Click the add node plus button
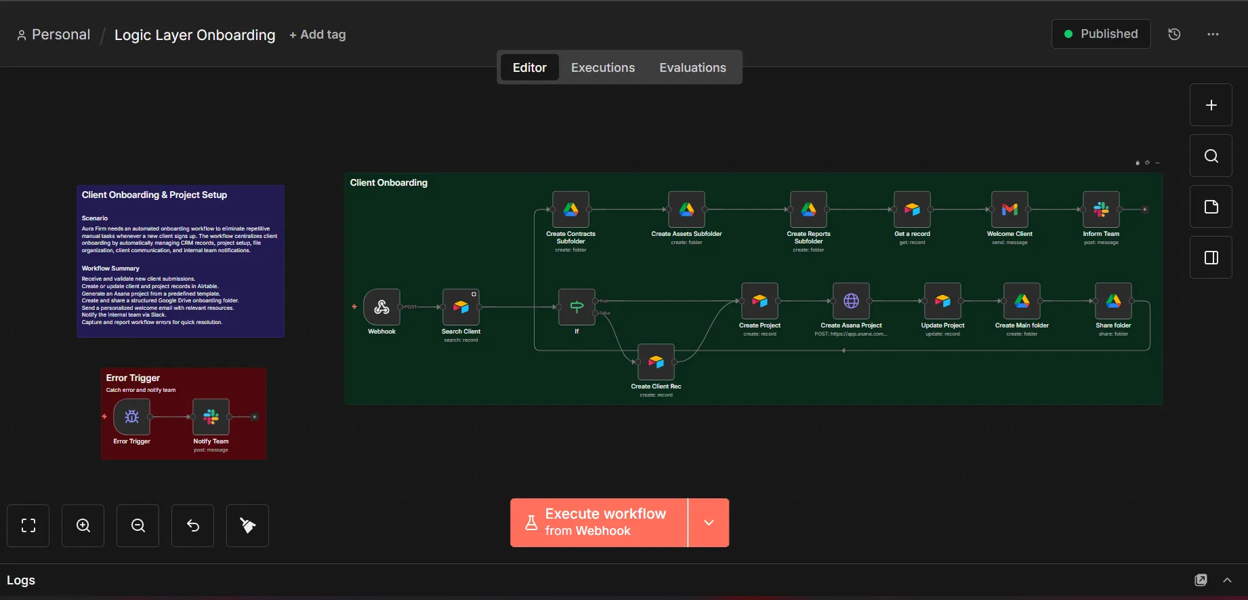1248x600 pixels. tap(1211, 105)
